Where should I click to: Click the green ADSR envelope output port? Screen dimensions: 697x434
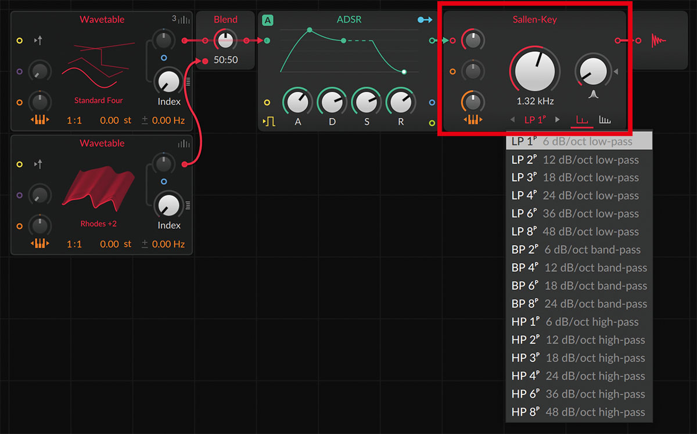pyautogui.click(x=432, y=41)
